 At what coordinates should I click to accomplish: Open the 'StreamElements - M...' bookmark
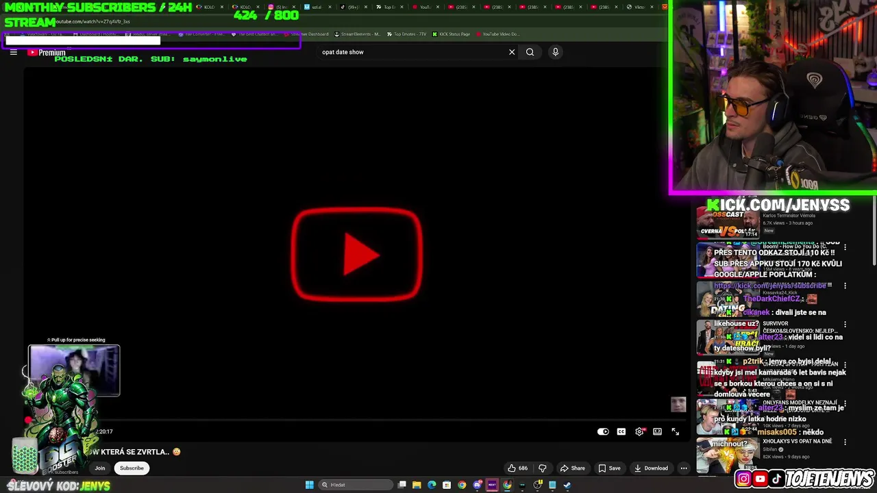click(357, 34)
